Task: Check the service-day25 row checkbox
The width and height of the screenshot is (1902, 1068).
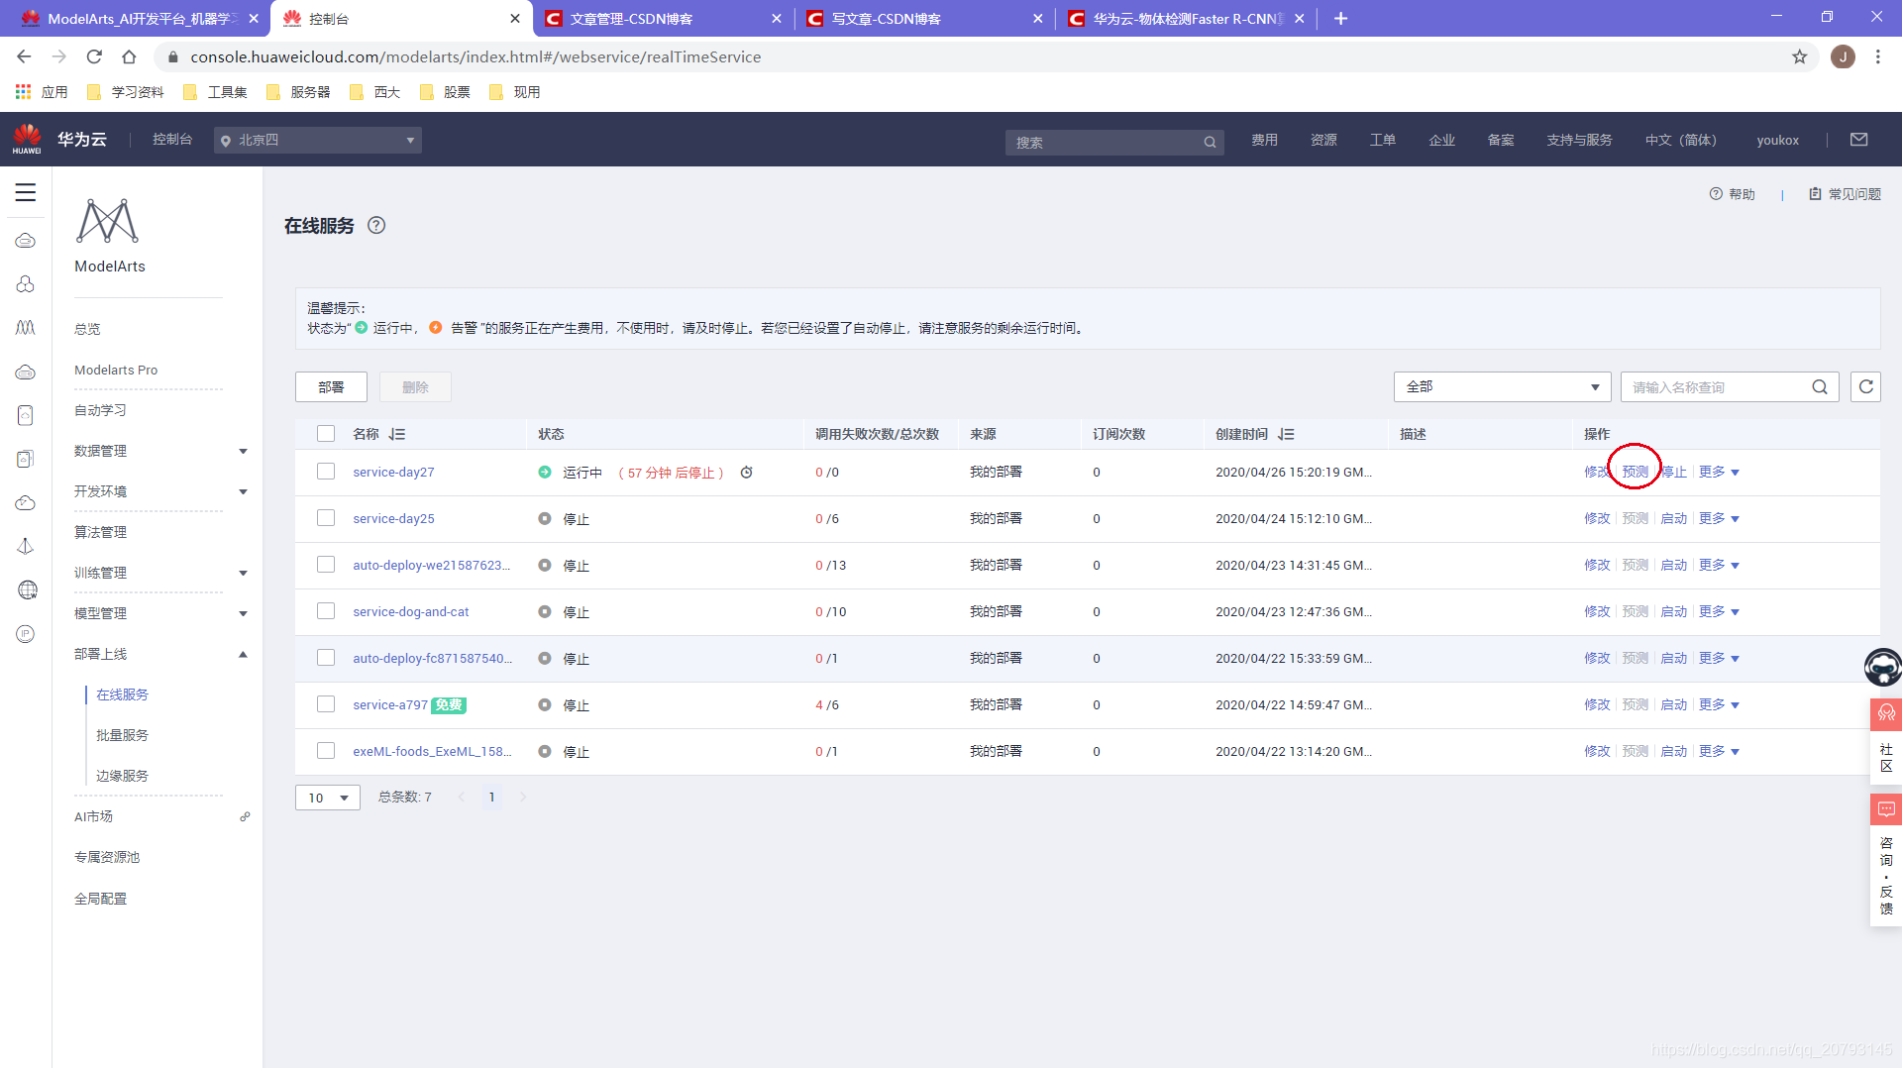Action: 326,518
